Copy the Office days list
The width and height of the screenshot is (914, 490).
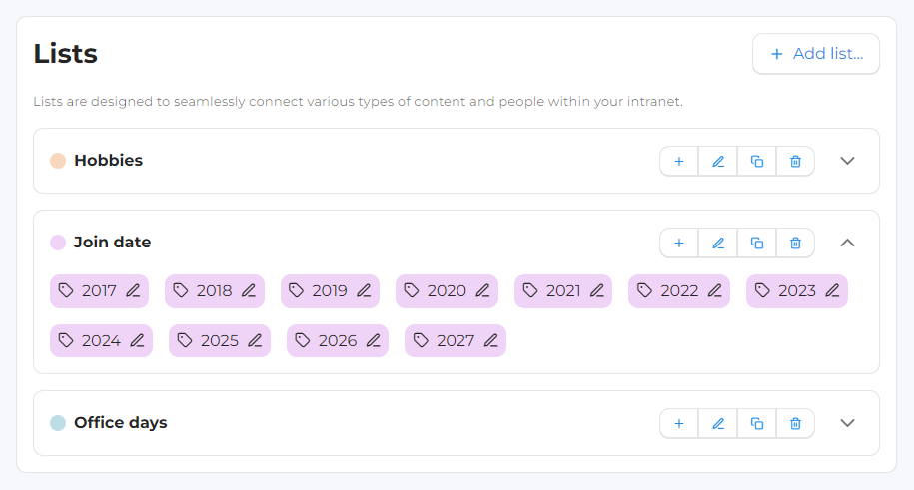tap(756, 423)
